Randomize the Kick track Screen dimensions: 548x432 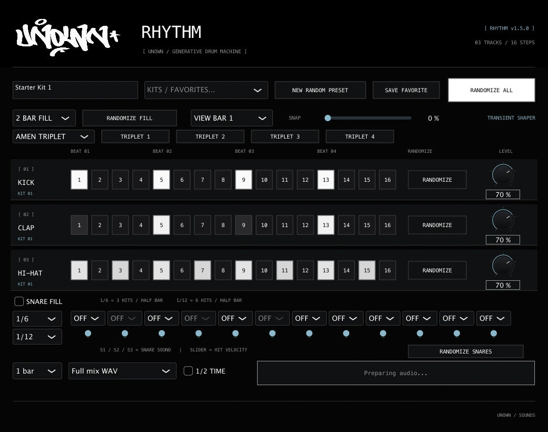437,180
